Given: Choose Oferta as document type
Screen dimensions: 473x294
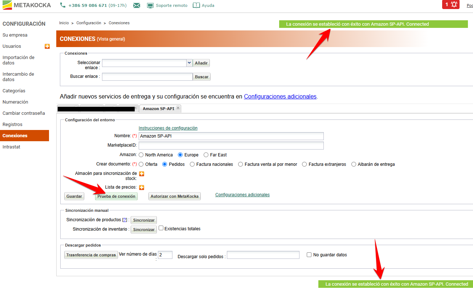Looking at the screenshot, I should [141, 164].
